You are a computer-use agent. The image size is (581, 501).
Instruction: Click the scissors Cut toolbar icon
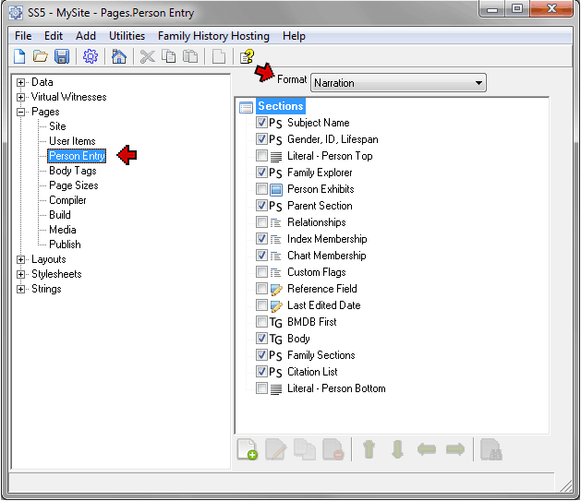[146, 57]
